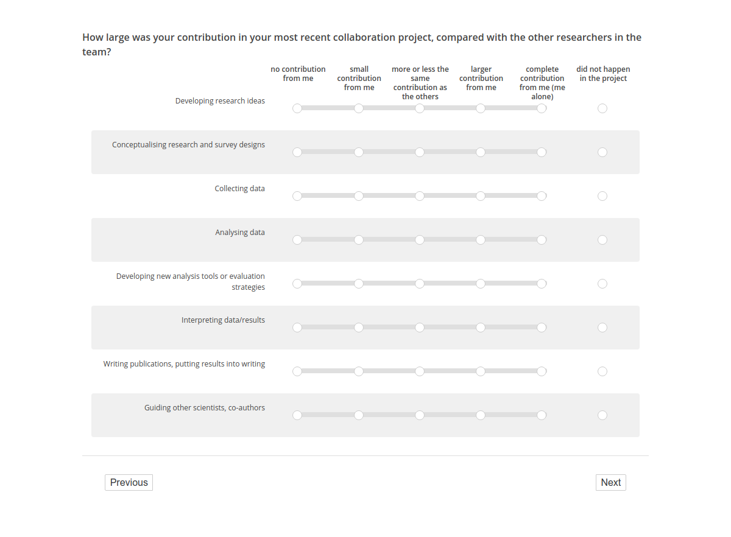Image resolution: width=731 pixels, height=537 pixels.
Task: Choose 'larger contribution from me' for Analysing data
Action: click(481, 240)
